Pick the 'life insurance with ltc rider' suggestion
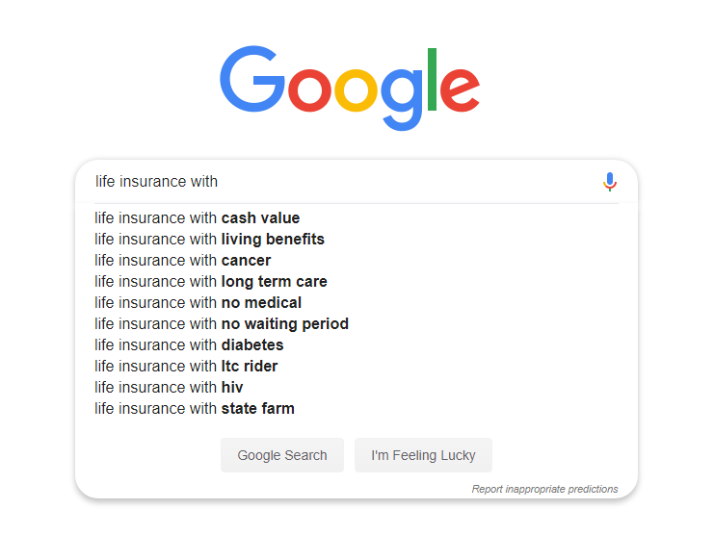Viewport: 714px width, 535px height. (357, 366)
